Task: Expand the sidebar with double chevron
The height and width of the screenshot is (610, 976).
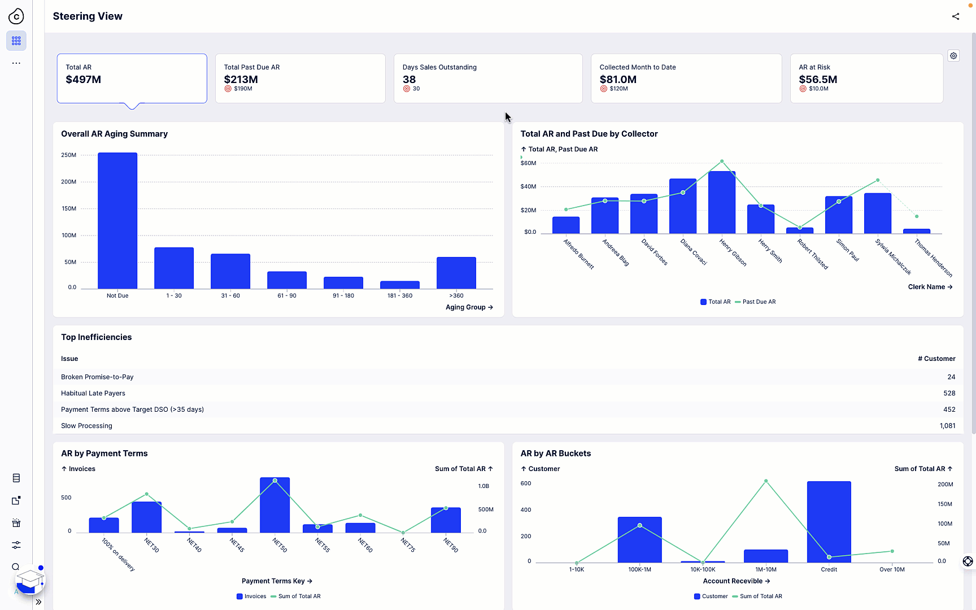Action: [x=38, y=602]
